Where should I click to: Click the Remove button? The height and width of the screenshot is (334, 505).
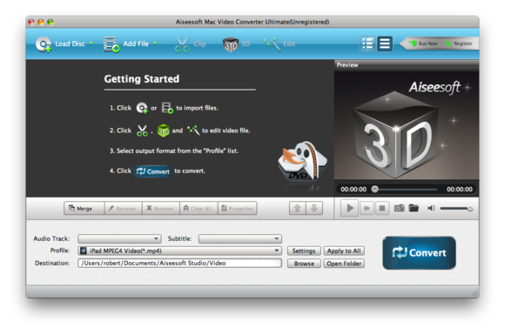pyautogui.click(x=161, y=209)
